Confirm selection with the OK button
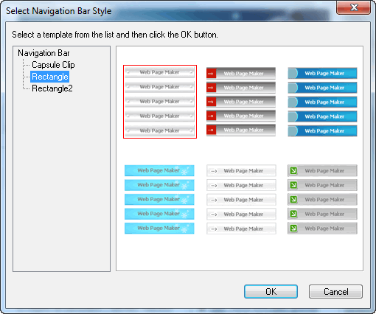 pos(271,292)
